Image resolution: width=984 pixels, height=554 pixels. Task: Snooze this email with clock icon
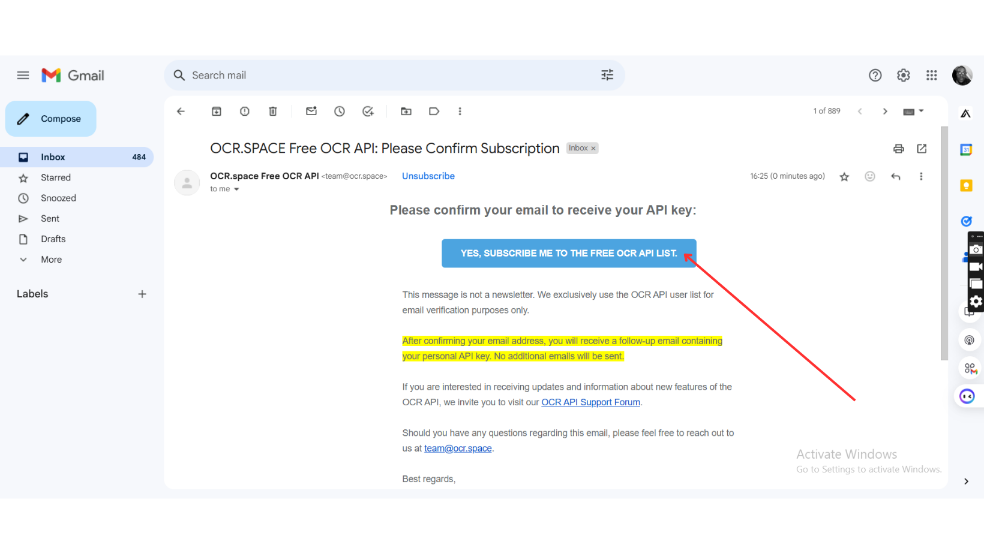click(340, 111)
